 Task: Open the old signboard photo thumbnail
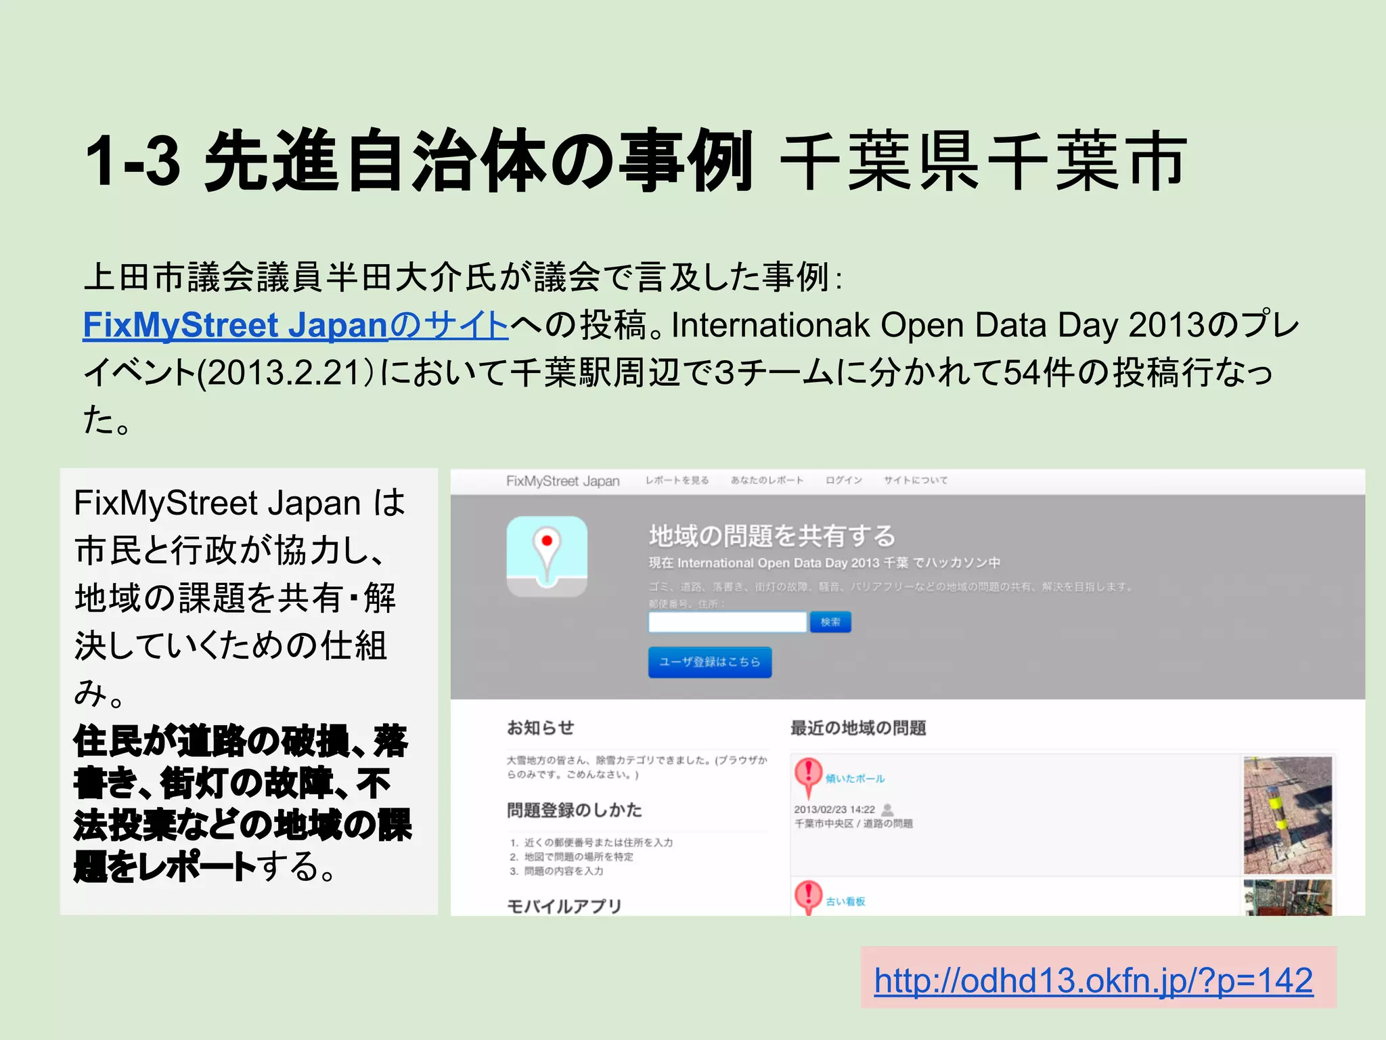point(1287,898)
